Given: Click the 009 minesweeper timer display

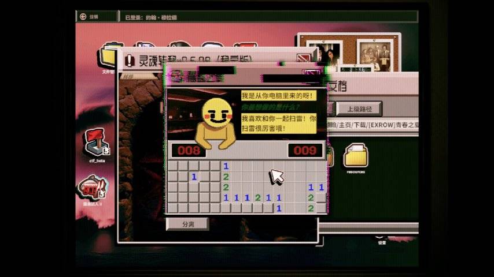Looking at the screenshot, I should click(x=305, y=151).
